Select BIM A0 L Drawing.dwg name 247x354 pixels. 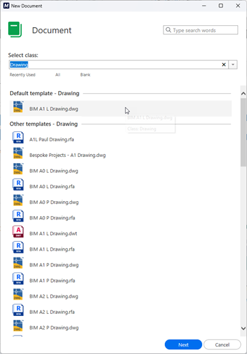point(54,171)
